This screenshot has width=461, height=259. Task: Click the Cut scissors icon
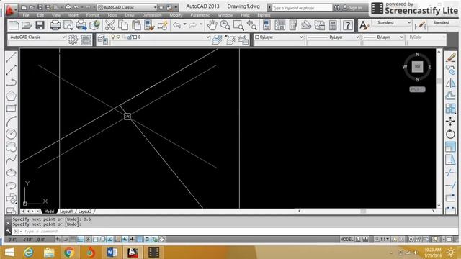tap(109, 25)
